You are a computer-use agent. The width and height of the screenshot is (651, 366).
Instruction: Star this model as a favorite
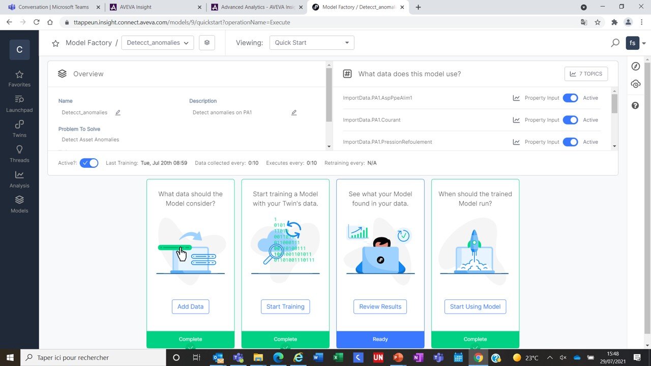[x=55, y=43]
